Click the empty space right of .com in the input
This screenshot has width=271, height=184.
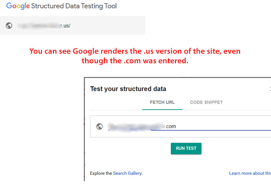pyautogui.click(x=223, y=126)
